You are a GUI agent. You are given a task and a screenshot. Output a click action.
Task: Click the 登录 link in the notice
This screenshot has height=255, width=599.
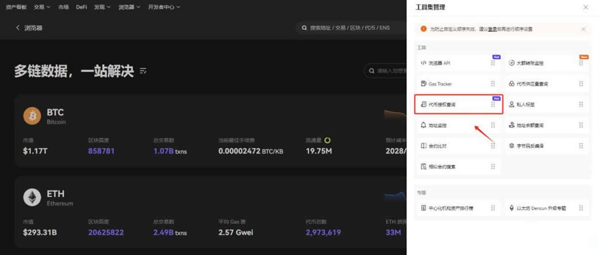[492, 29]
